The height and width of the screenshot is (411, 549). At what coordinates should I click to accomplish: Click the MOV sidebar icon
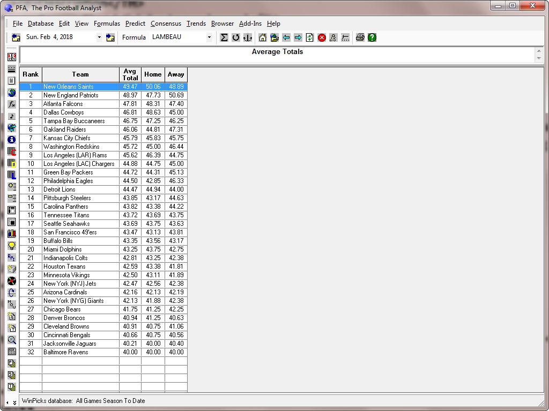12,305
